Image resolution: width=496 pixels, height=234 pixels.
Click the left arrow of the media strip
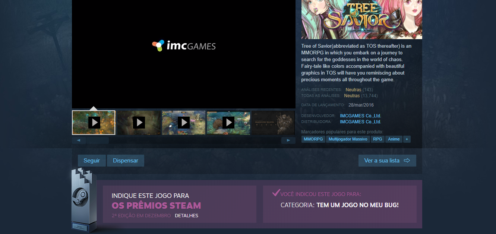(79, 140)
